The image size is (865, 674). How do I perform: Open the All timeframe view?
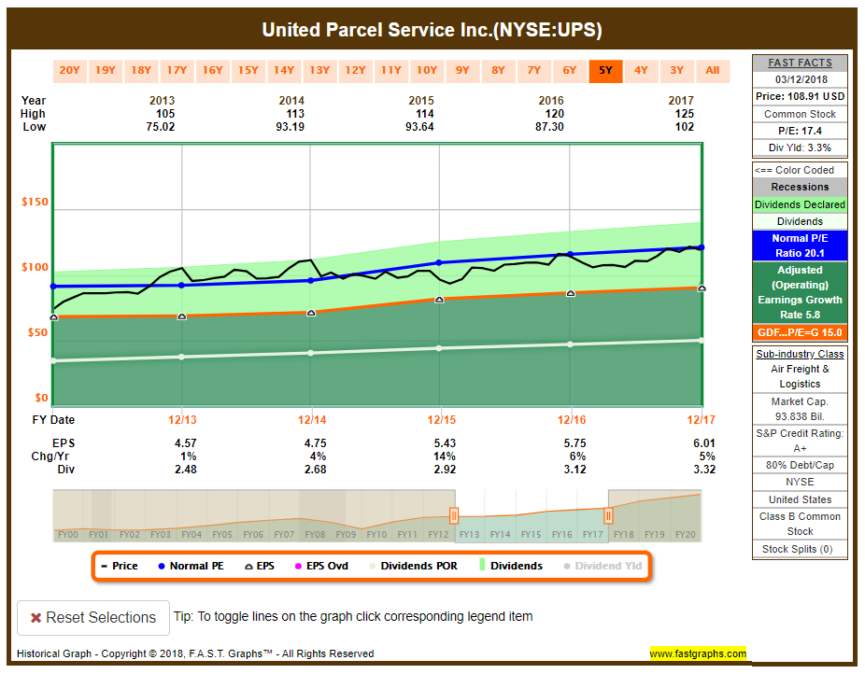712,70
